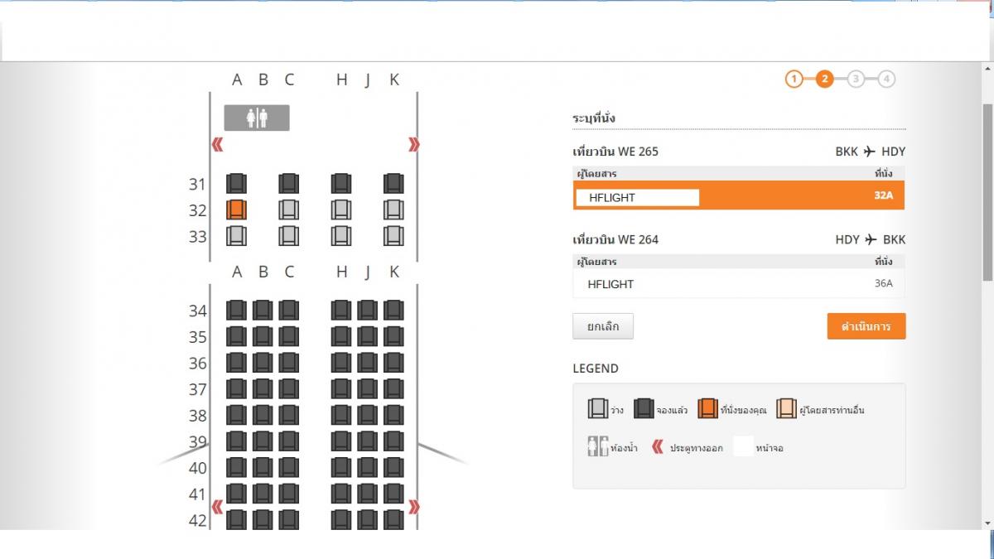Select available seat 32H
The height and width of the screenshot is (559, 994).
[x=341, y=210]
